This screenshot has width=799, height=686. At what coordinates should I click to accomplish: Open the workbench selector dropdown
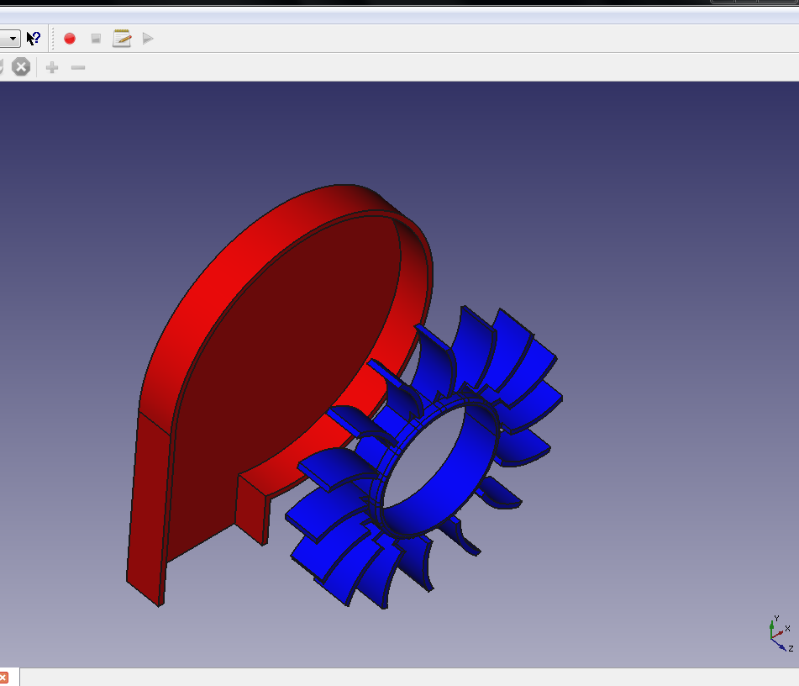pyautogui.click(x=12, y=39)
